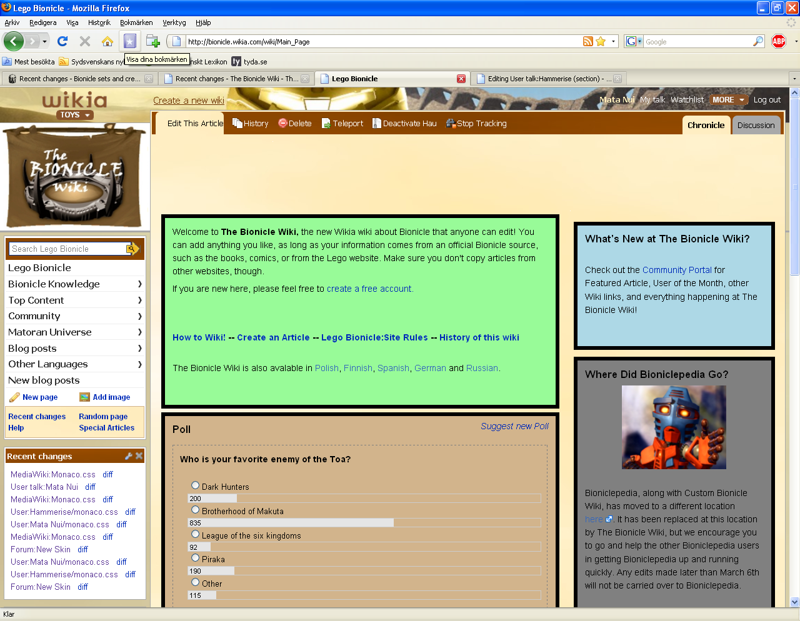Create a New page from the sidebar
The width and height of the screenshot is (800, 621).
point(34,397)
